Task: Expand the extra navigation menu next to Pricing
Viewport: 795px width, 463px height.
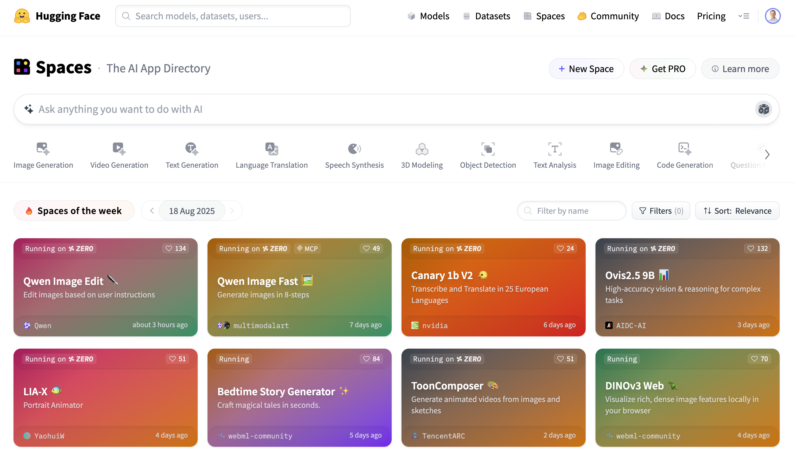Action: (743, 16)
